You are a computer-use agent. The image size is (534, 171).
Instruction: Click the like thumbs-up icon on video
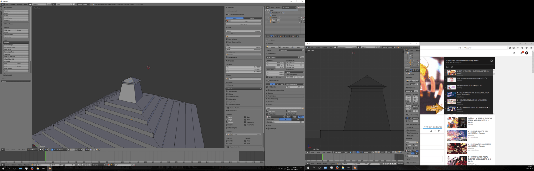[x=431, y=131]
